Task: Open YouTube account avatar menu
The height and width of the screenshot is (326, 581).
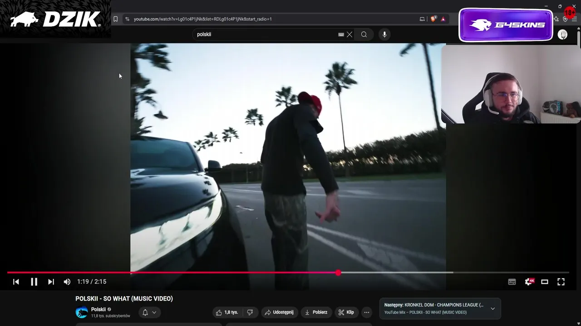Action: tap(562, 35)
